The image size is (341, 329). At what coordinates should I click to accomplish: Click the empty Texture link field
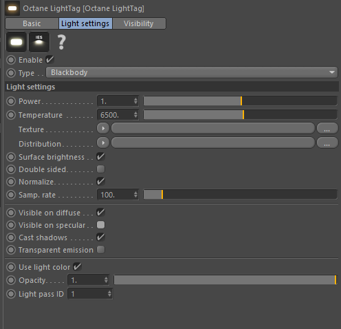click(x=213, y=128)
